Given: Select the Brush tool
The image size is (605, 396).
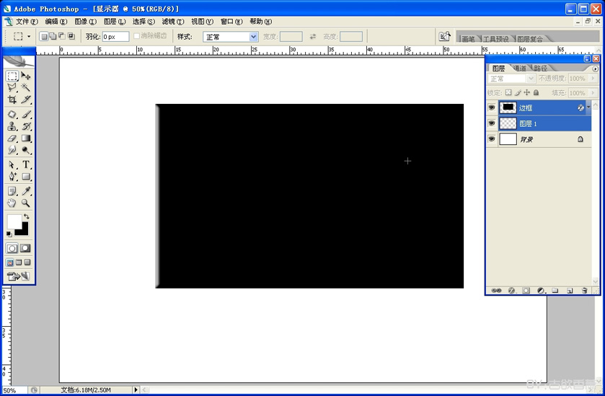Looking at the screenshot, I should point(26,114).
